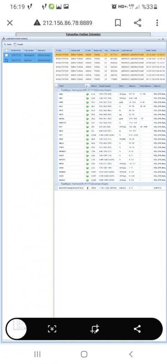167x364 pixels.
Task: Open the three-dot browser menu
Action: click(157, 23)
